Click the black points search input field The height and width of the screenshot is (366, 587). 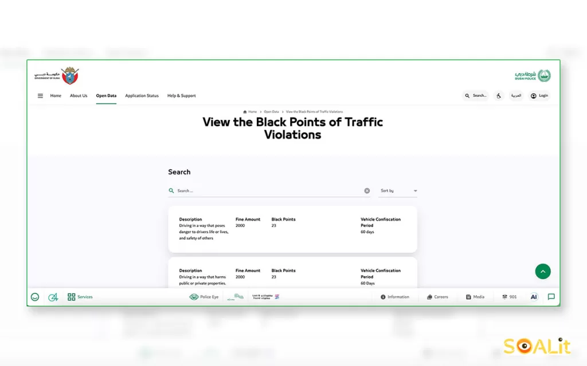point(269,191)
